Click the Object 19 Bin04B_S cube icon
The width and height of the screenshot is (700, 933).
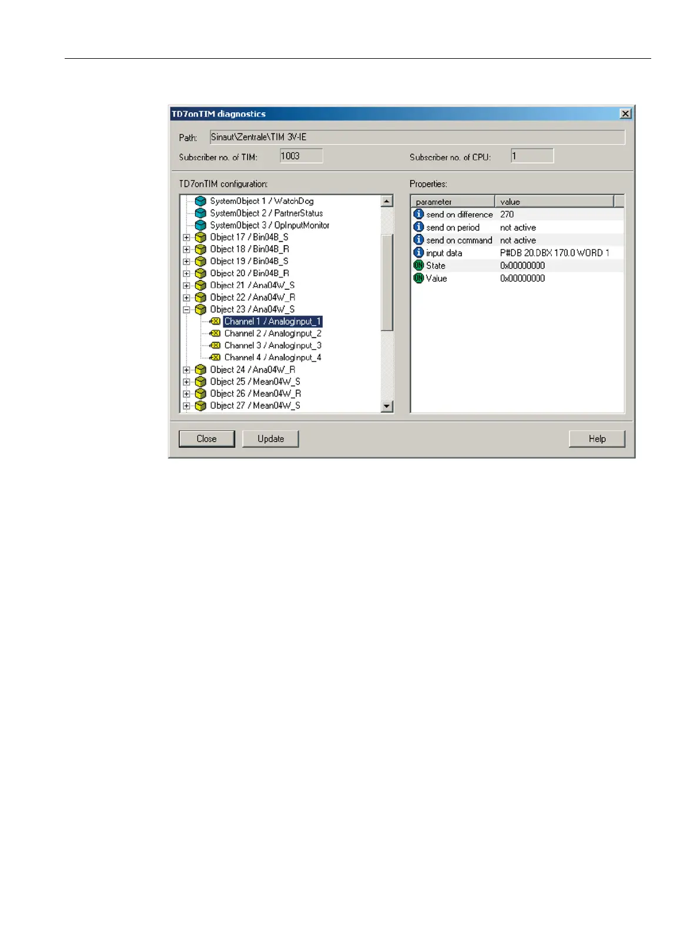pos(200,261)
